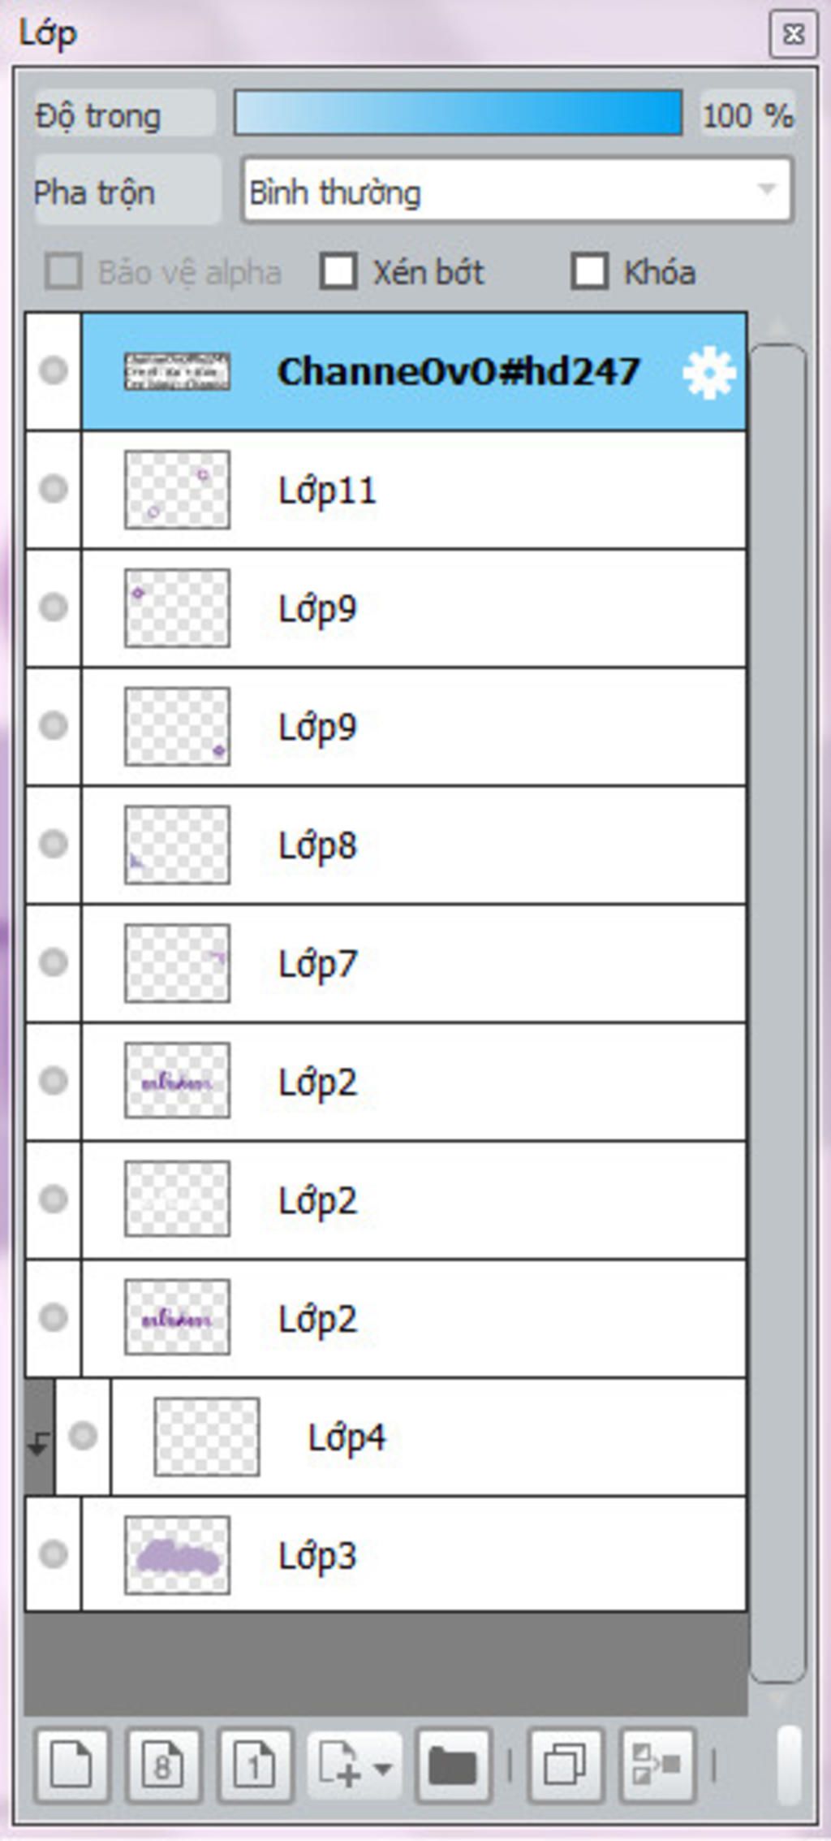This screenshot has width=831, height=1841.
Task: Enable the Xén bớt clipping checkbox
Action: (338, 271)
